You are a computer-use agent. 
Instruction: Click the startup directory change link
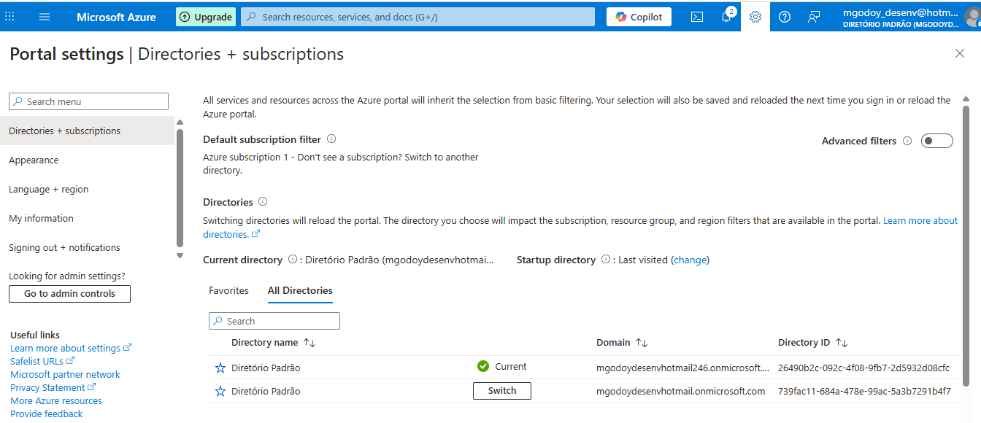pos(690,260)
